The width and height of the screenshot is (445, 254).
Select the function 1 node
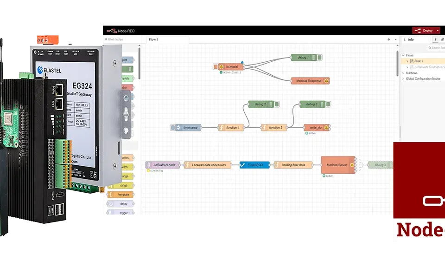click(x=231, y=128)
